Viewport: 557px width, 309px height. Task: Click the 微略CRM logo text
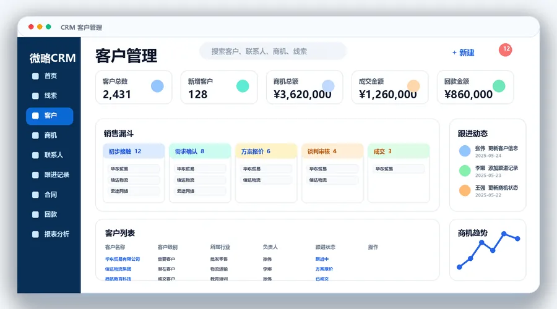(x=53, y=58)
